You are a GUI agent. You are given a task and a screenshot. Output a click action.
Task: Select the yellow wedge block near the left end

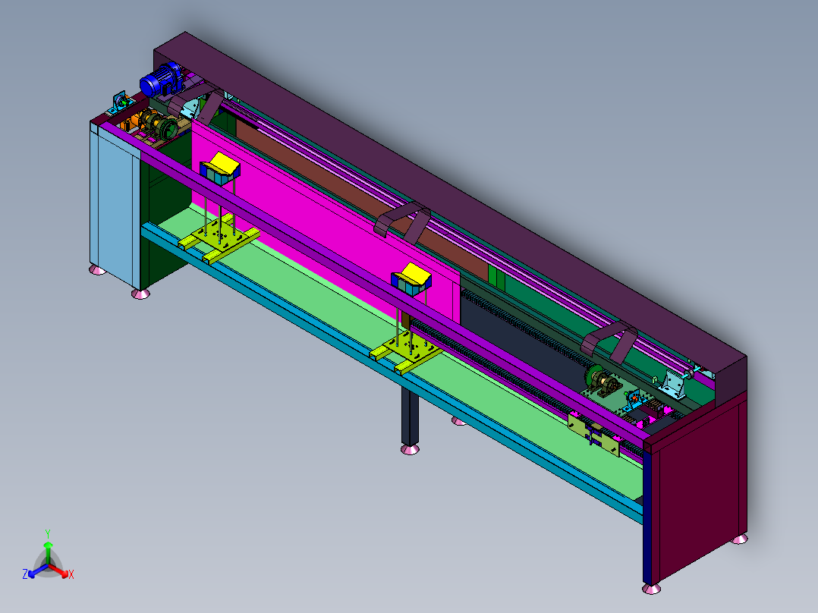223,163
